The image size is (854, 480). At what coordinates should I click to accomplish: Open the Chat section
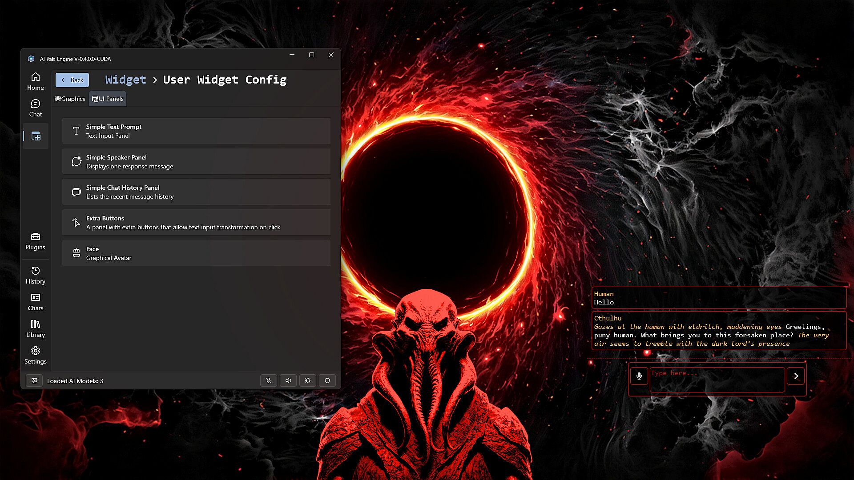[x=36, y=108]
